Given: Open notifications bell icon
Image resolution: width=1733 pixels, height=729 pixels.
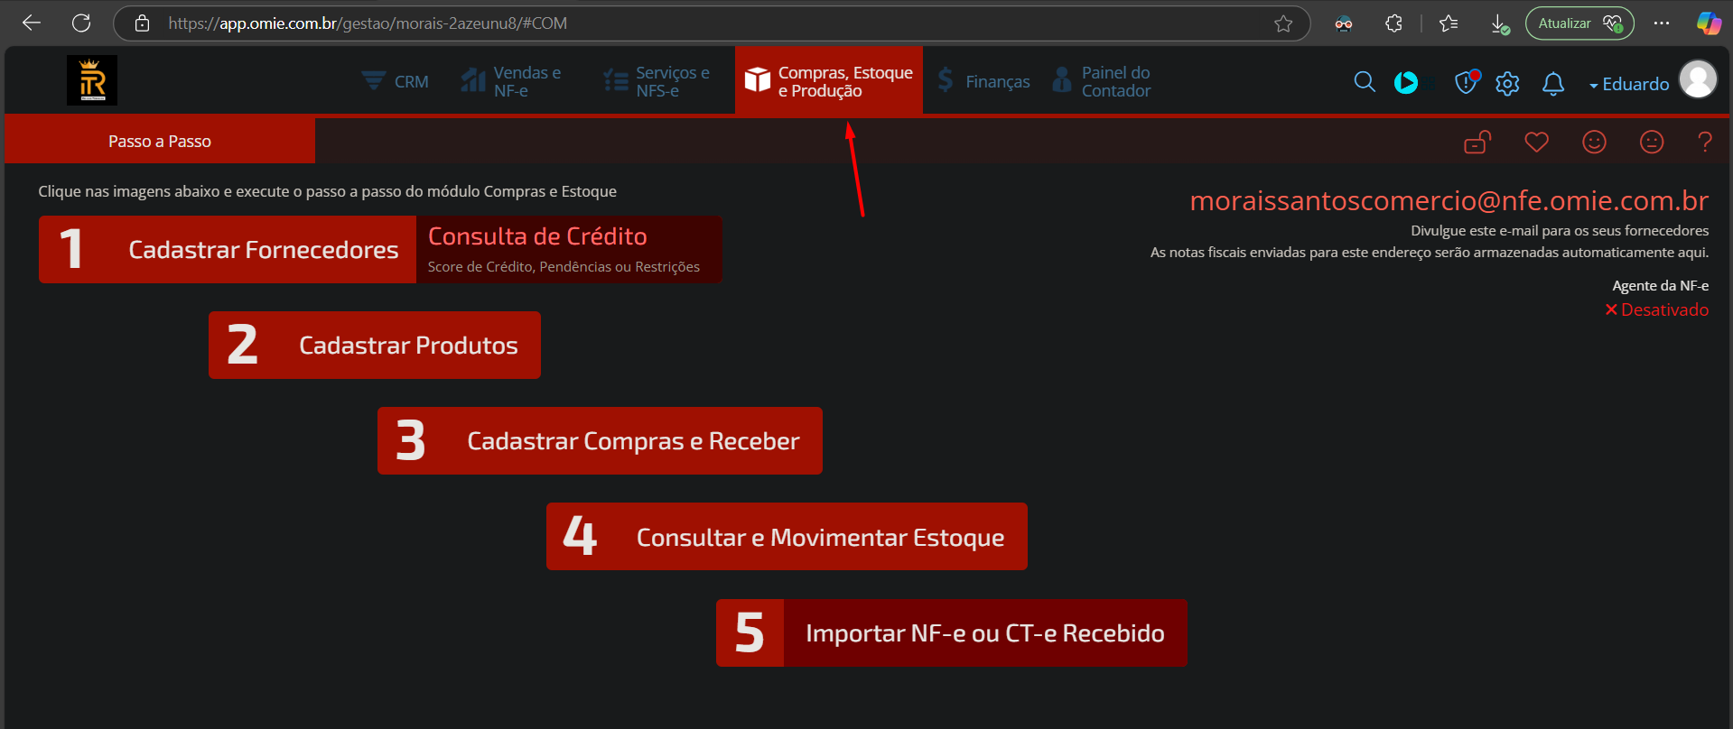Looking at the screenshot, I should [1553, 84].
